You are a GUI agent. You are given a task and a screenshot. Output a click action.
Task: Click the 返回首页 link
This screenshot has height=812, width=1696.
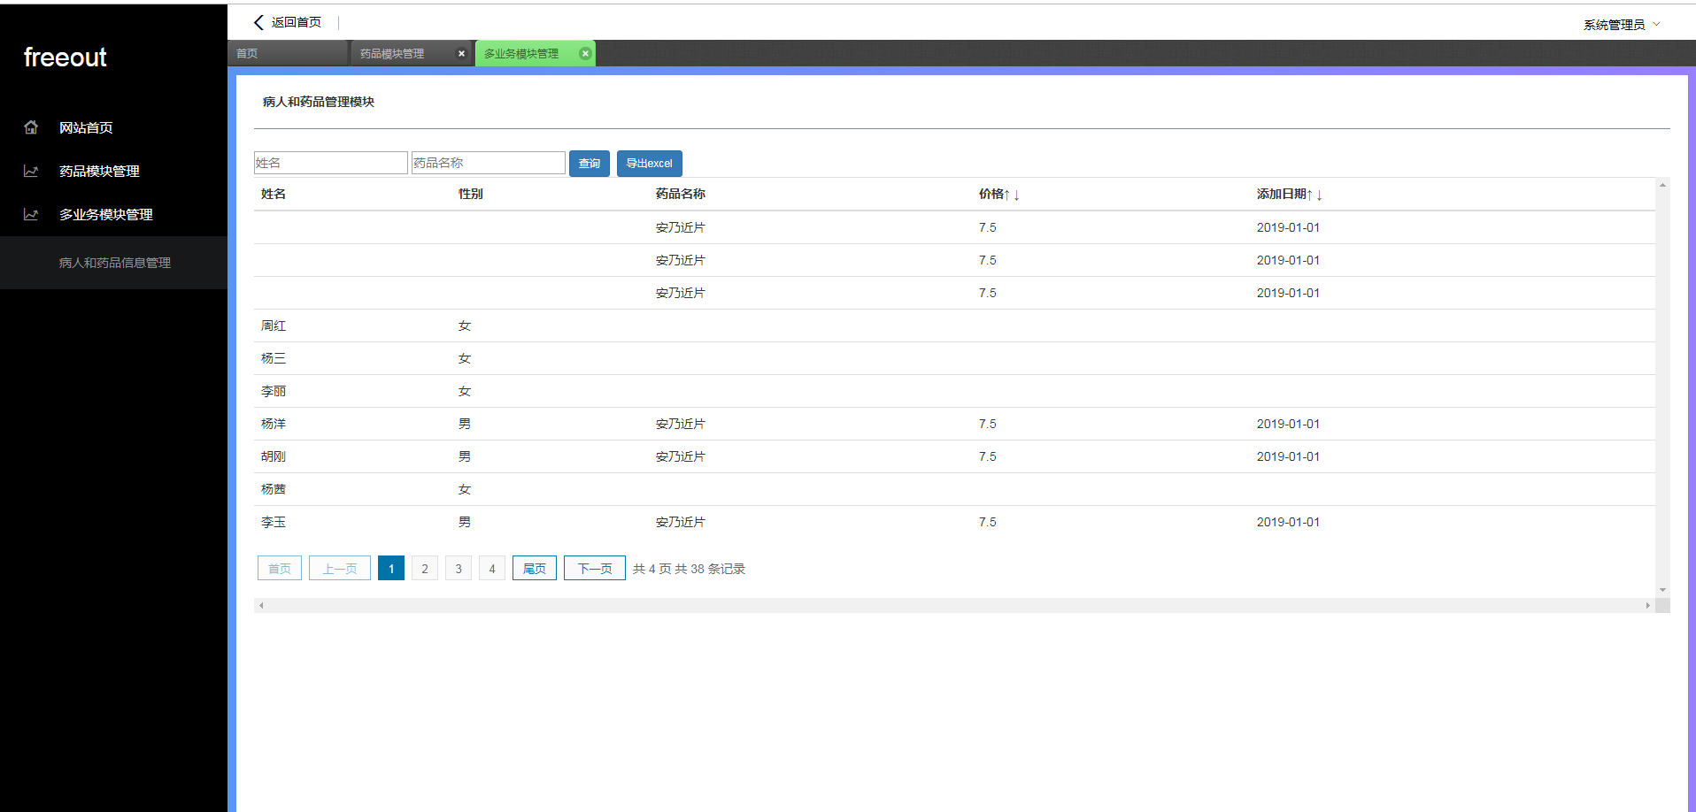297,22
